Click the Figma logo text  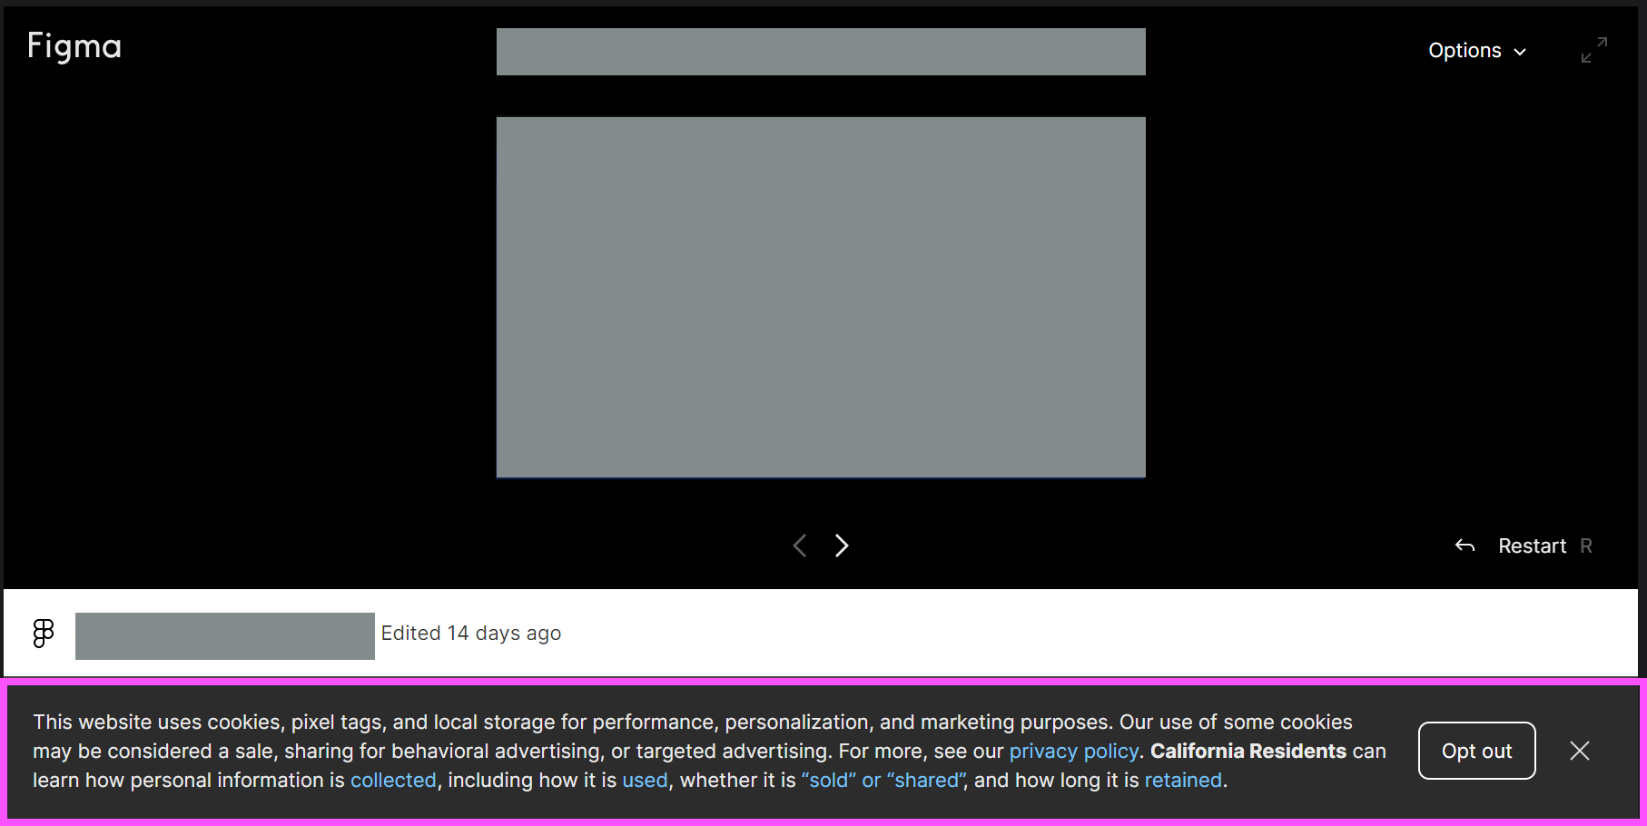tap(74, 46)
